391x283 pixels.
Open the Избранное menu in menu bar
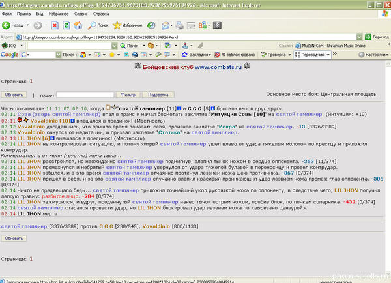tap(59, 14)
